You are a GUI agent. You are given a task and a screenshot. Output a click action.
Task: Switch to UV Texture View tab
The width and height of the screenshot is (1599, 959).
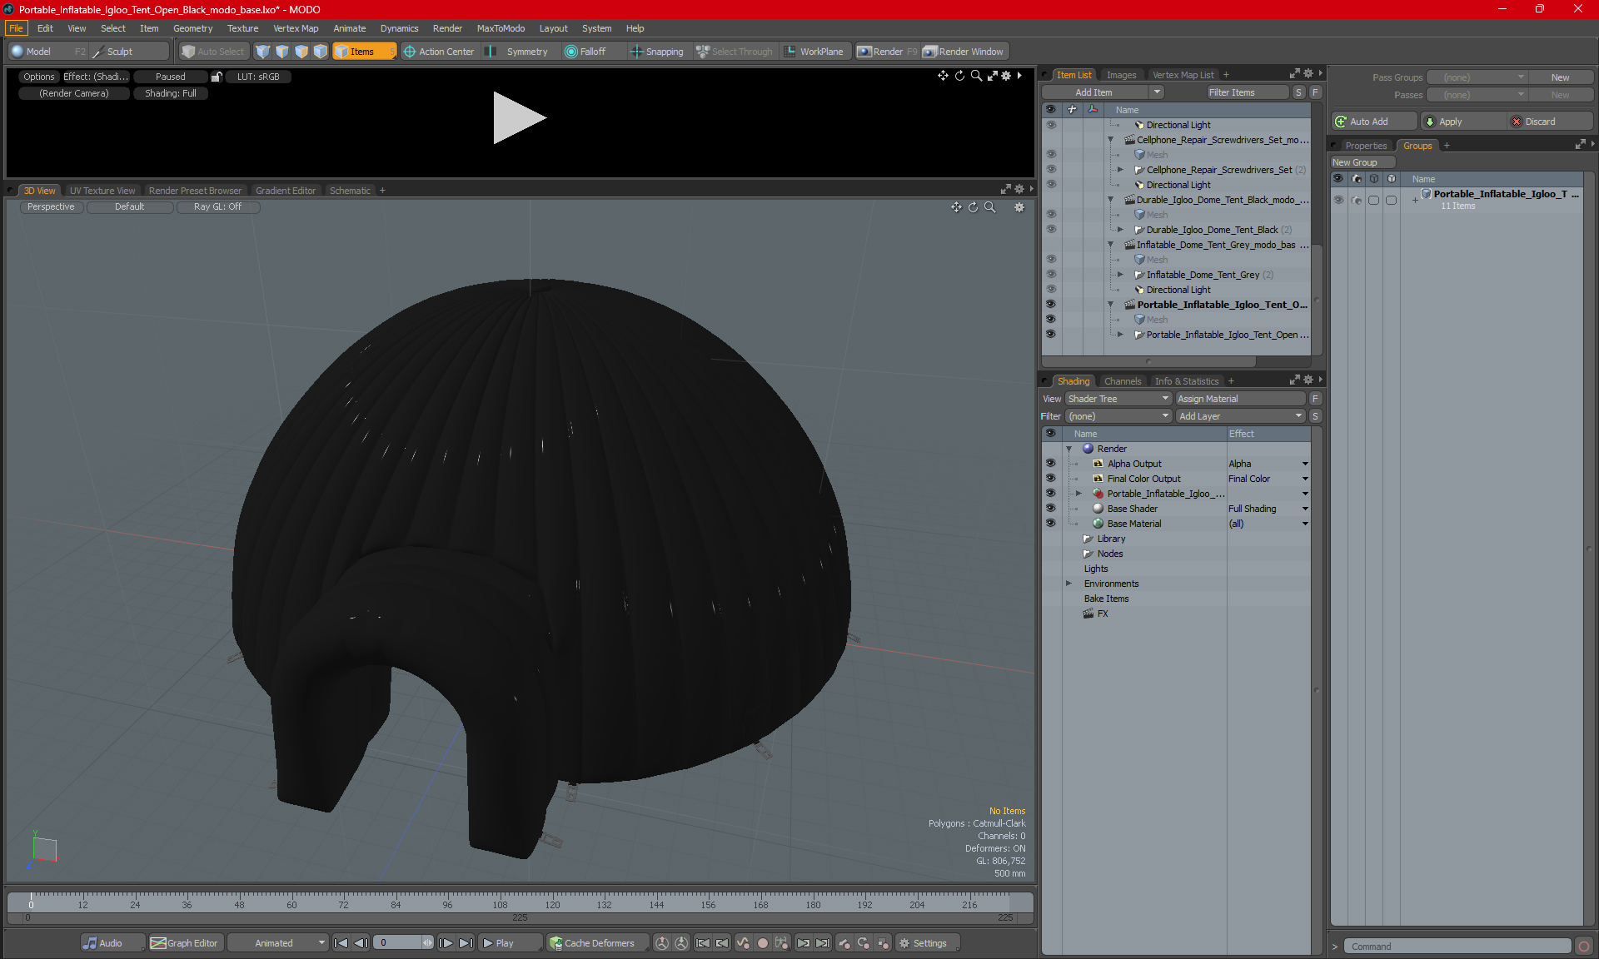[x=102, y=191]
